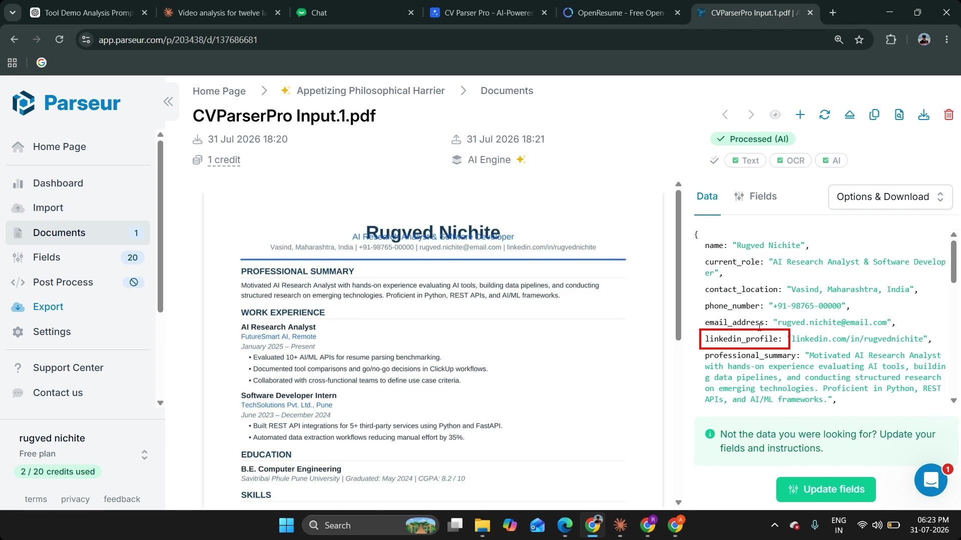Screen dimensions: 961x540
Task: Click the copy document icon
Action: pos(874,115)
